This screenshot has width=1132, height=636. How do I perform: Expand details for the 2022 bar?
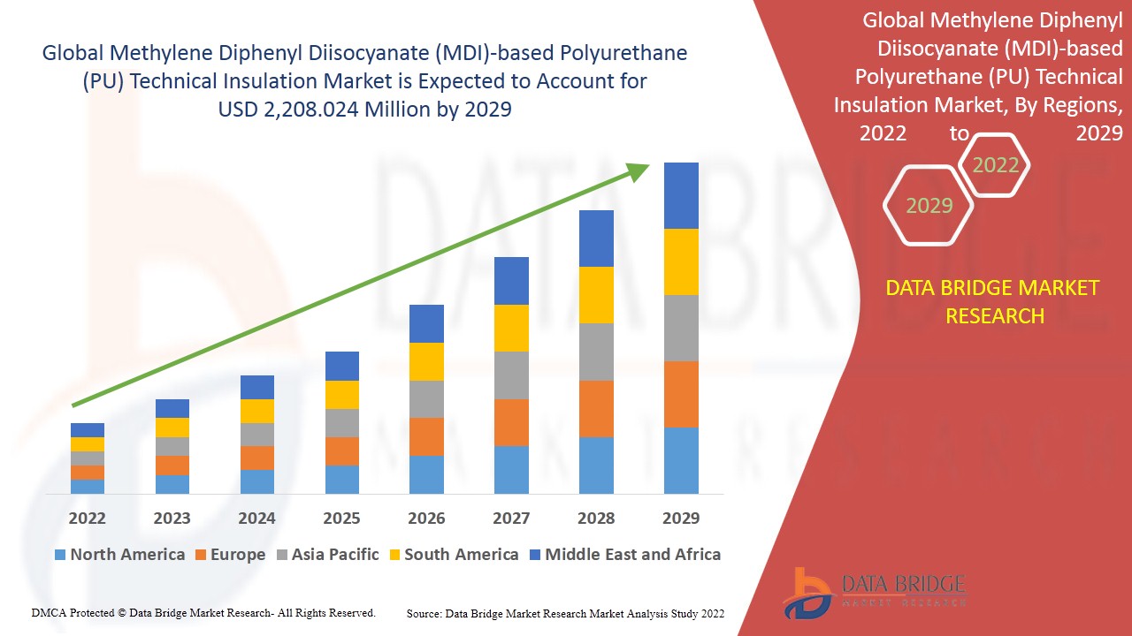[x=86, y=459]
